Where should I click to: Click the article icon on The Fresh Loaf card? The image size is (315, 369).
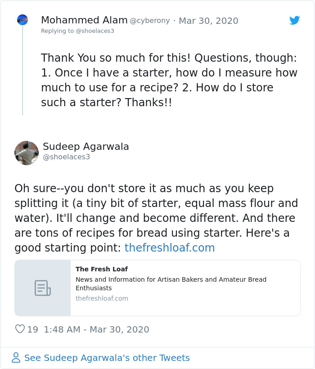pyautogui.click(x=42, y=288)
